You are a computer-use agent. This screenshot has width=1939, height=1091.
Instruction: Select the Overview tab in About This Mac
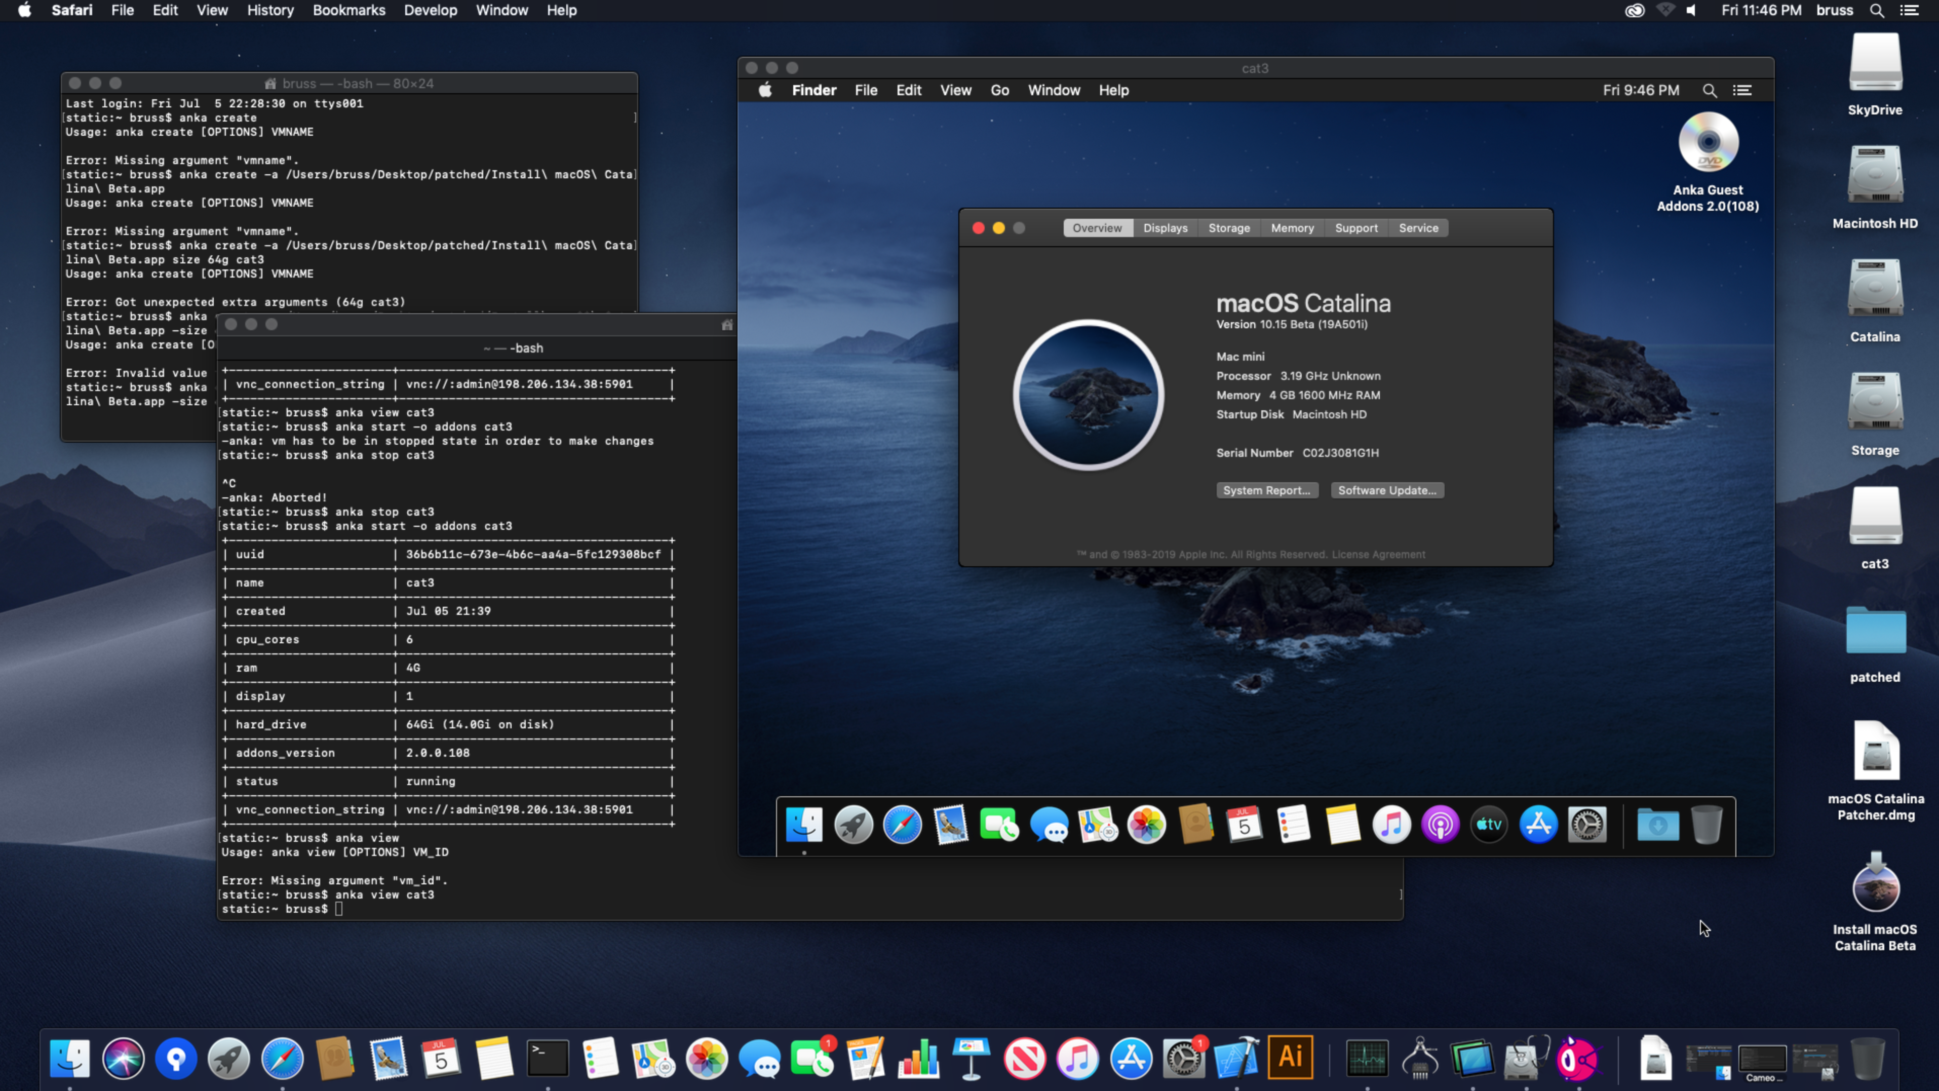[x=1097, y=228]
